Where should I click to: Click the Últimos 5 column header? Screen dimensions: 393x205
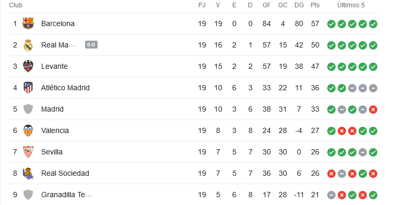click(x=351, y=5)
